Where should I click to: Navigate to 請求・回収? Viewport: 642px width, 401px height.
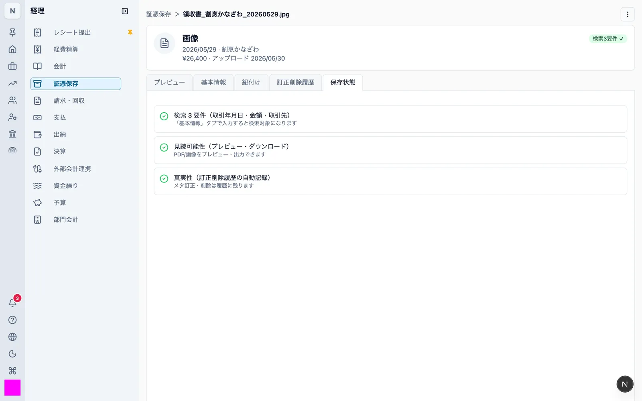[x=76, y=101]
